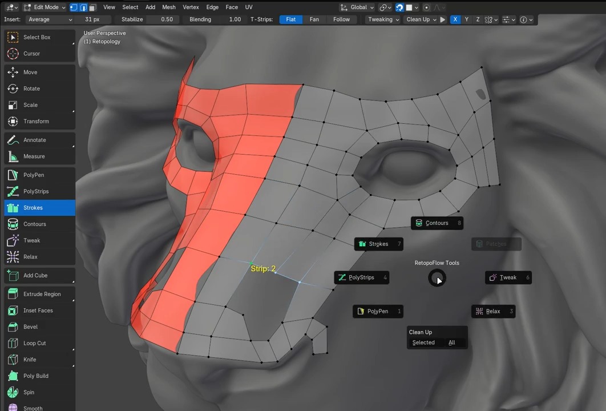Open Global transform orientation dropdown

(357, 7)
